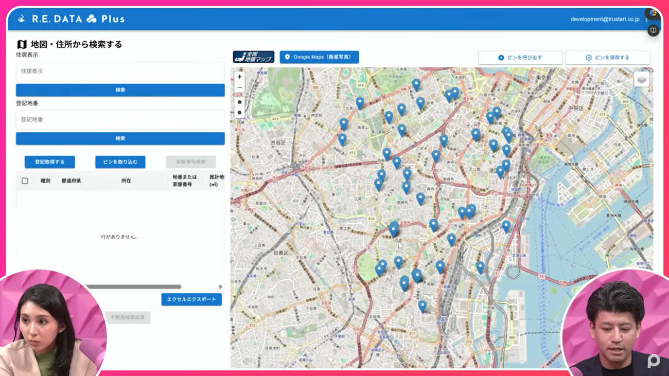Viewport: 669px width, 376px height.
Task: Zoom out of the map
Action: pyautogui.click(x=239, y=88)
